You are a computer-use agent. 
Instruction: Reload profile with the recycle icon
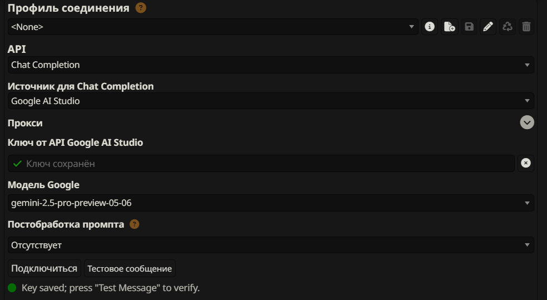[507, 27]
